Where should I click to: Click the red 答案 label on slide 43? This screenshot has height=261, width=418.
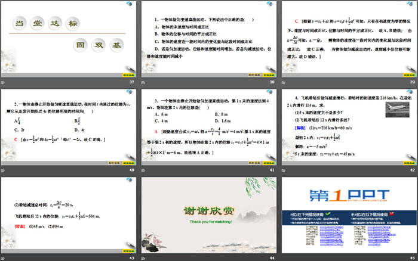coord(20,226)
